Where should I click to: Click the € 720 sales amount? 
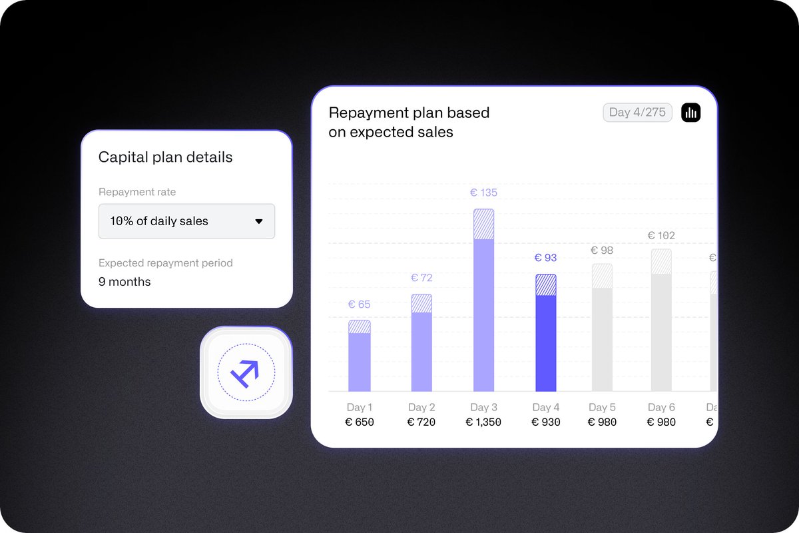coord(421,422)
